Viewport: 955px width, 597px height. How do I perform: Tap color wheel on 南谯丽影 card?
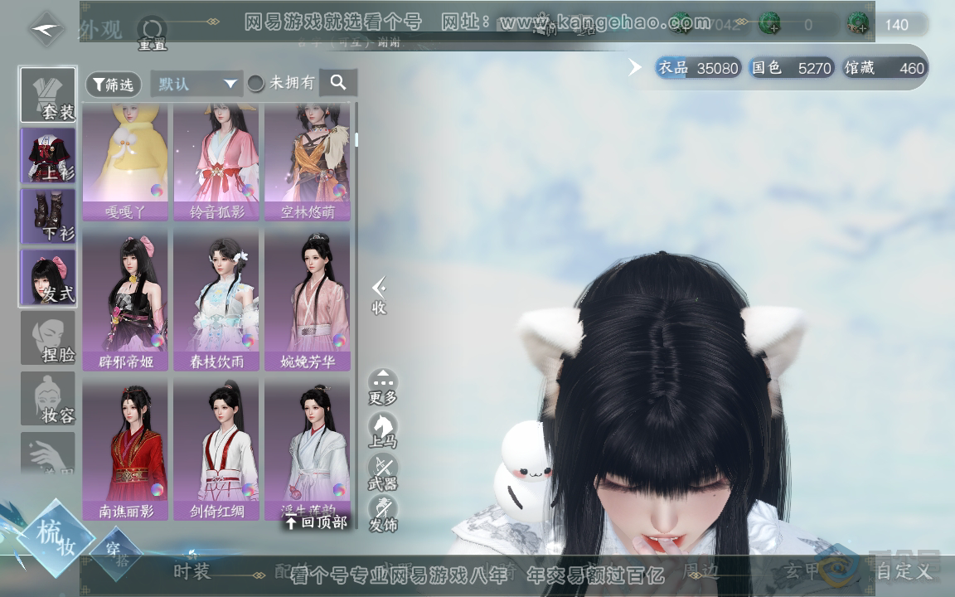pos(158,489)
